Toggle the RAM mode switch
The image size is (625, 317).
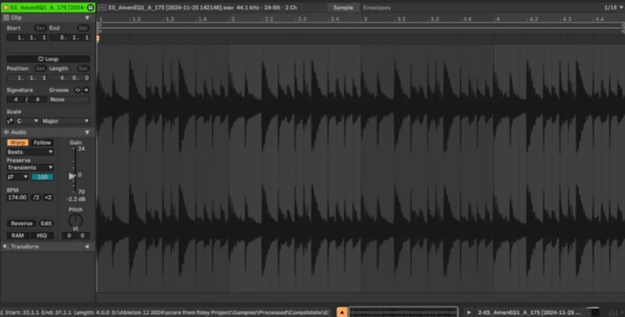point(18,236)
